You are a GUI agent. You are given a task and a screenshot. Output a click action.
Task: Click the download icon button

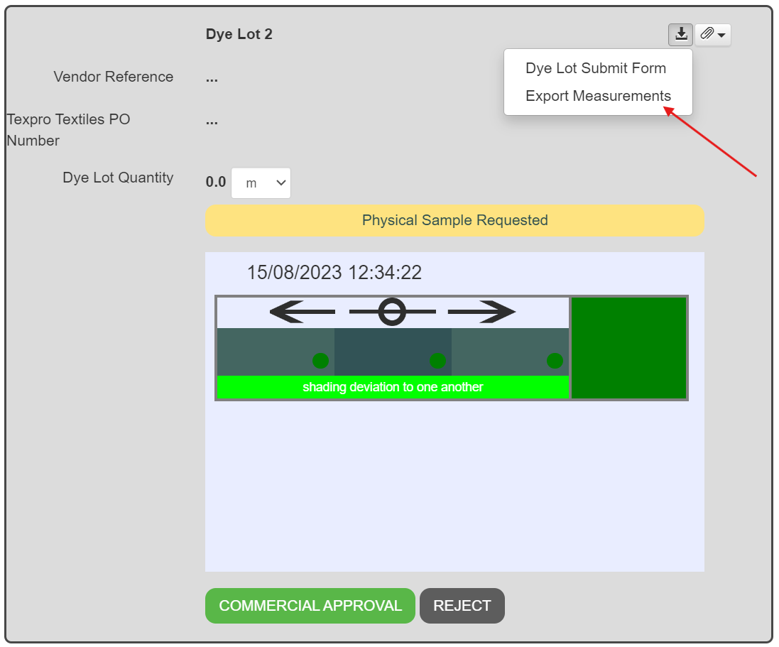pyautogui.click(x=680, y=35)
